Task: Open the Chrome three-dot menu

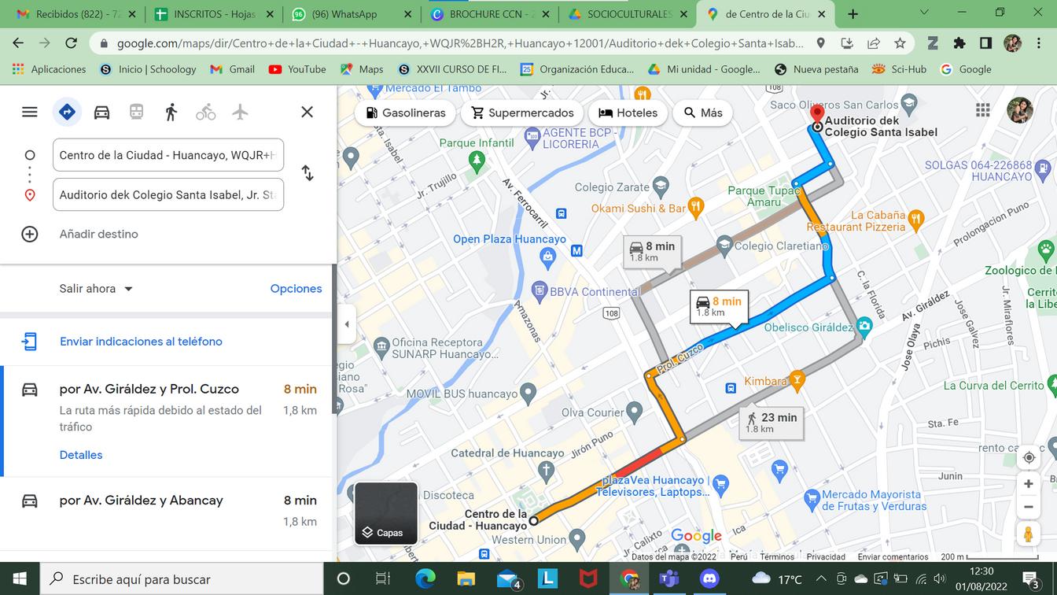Action: click(x=1038, y=43)
